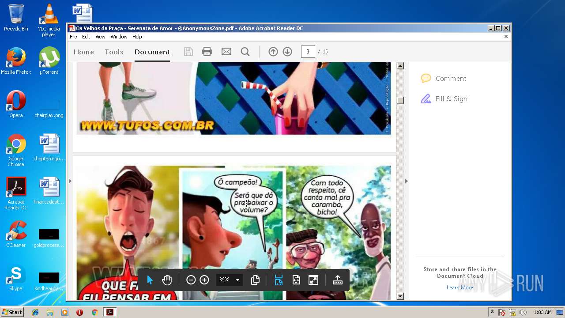Click the vertical scrollbar thumb
565x318 pixels.
(x=400, y=100)
